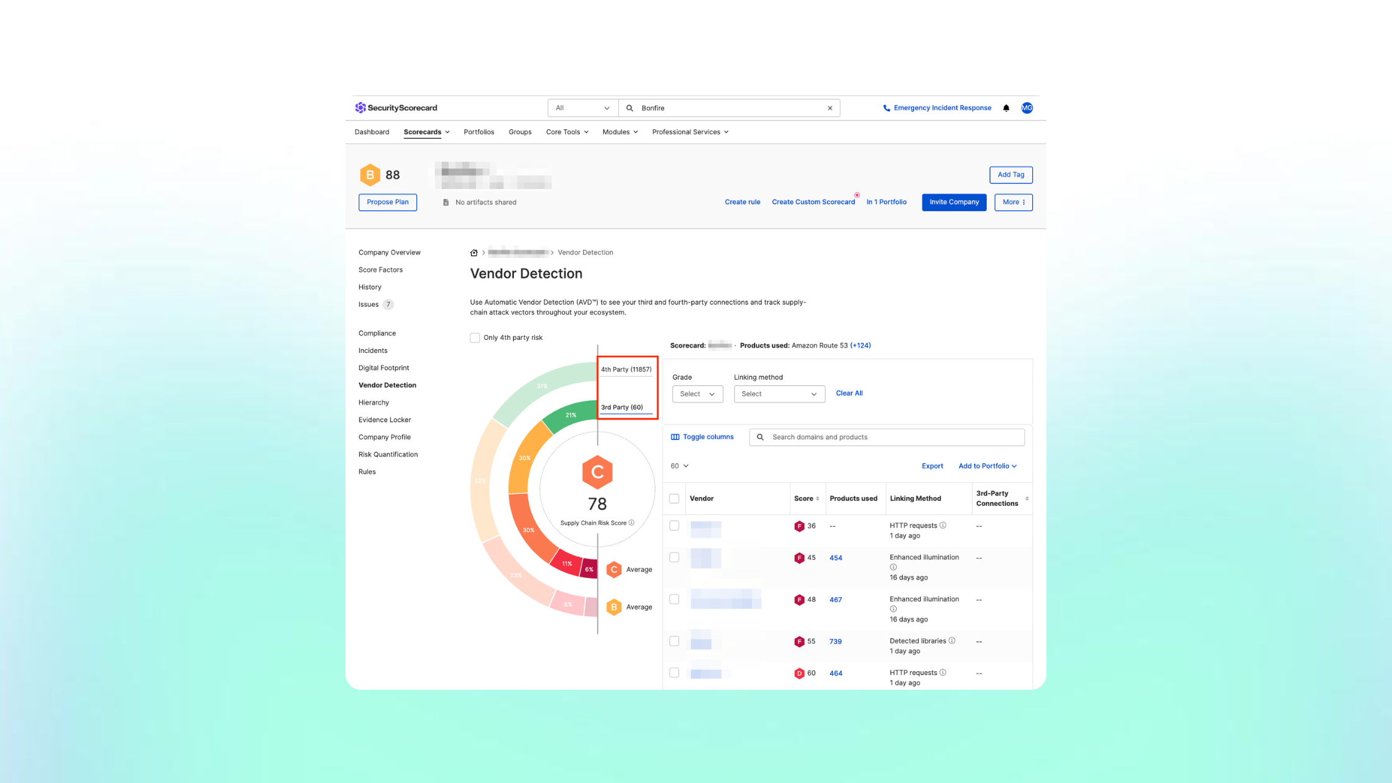The height and width of the screenshot is (783, 1392).
Task: Check the vendor row with score 55
Action: [x=674, y=641]
